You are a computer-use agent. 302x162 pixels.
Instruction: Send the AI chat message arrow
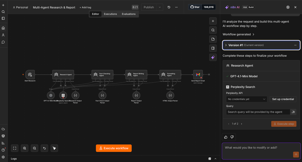(296, 155)
